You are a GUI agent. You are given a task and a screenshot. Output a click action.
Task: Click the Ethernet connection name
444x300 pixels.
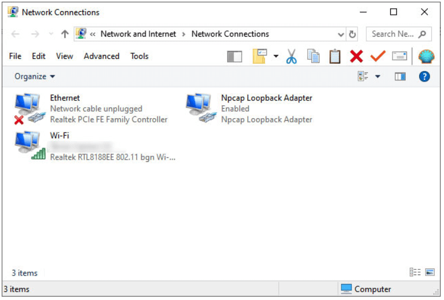tap(65, 98)
